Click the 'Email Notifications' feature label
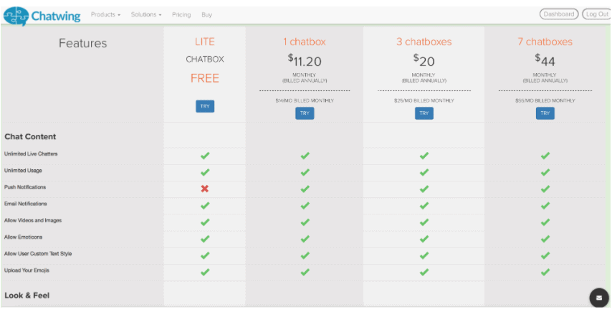The height and width of the screenshot is (312, 612). (x=25, y=204)
